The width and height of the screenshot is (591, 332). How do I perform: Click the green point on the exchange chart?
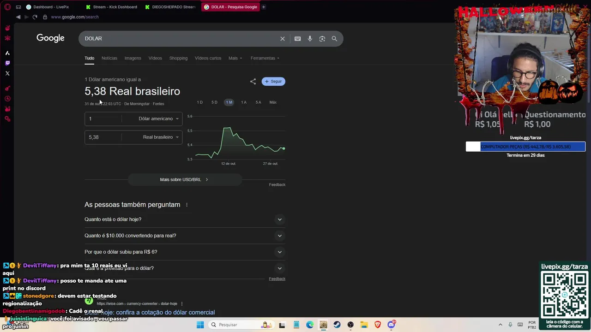[283, 148]
